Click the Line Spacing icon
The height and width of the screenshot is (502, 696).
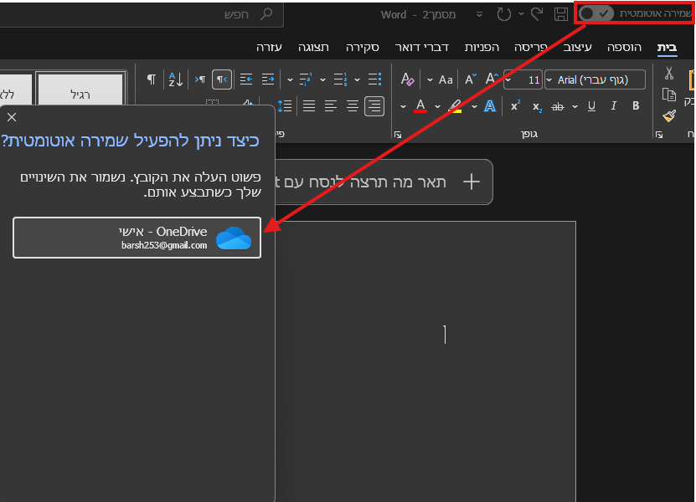[x=285, y=106]
